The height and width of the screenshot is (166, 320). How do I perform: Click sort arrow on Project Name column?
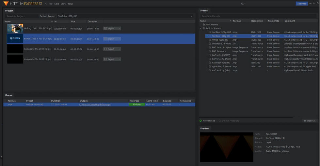point(52,21)
